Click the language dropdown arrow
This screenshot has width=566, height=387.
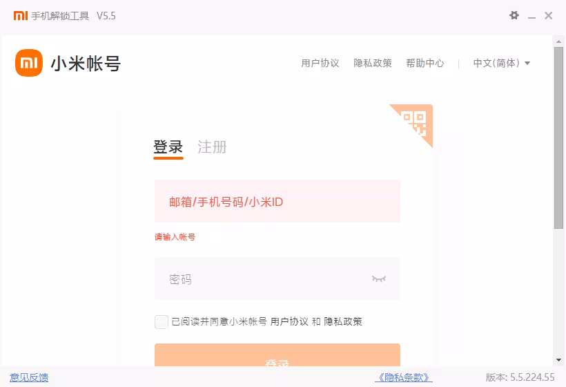(x=527, y=63)
